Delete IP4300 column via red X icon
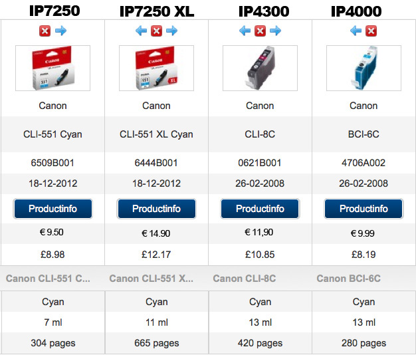Viewport: 416px width, 355px height. coord(260,31)
